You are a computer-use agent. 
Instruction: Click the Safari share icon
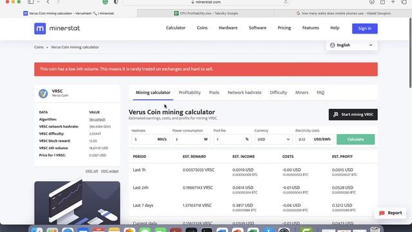(382, 2)
